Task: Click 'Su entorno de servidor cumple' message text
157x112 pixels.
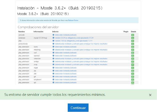Action: (x=55, y=95)
